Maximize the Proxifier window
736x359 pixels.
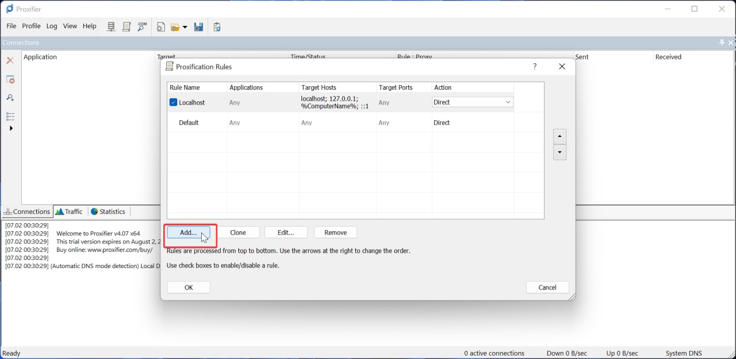tap(695, 9)
